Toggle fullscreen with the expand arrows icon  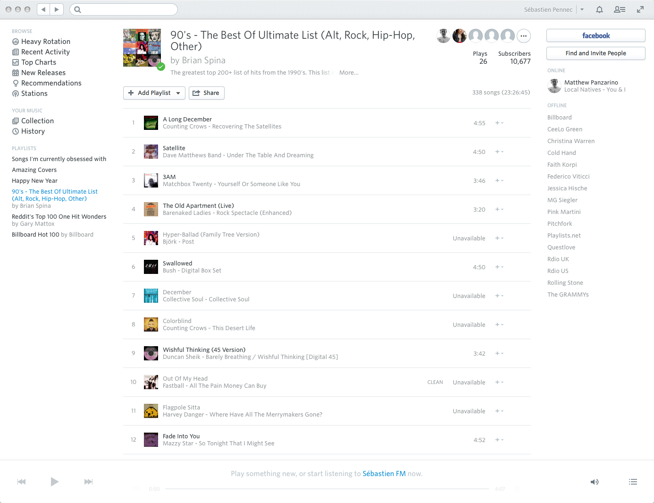[x=640, y=9]
